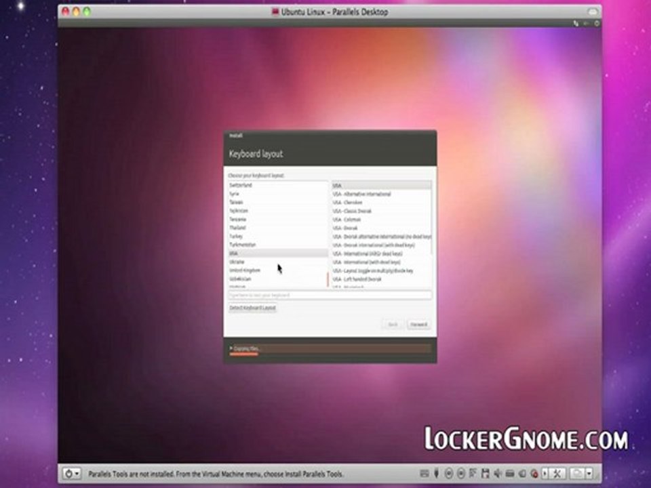Click the USB device icon in status bar
The width and height of the screenshot is (651, 488).
[436, 474]
